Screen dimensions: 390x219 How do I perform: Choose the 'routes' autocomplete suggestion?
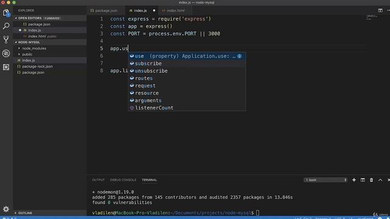pyautogui.click(x=187, y=78)
